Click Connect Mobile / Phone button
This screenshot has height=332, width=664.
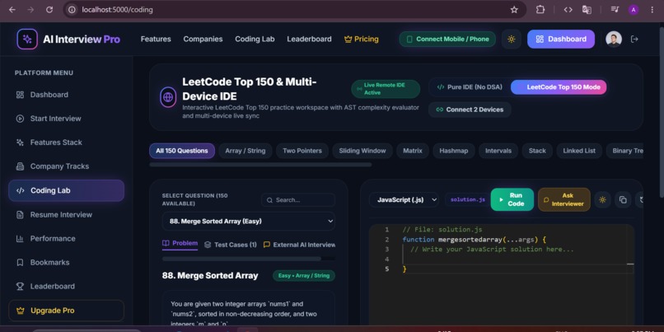click(447, 39)
